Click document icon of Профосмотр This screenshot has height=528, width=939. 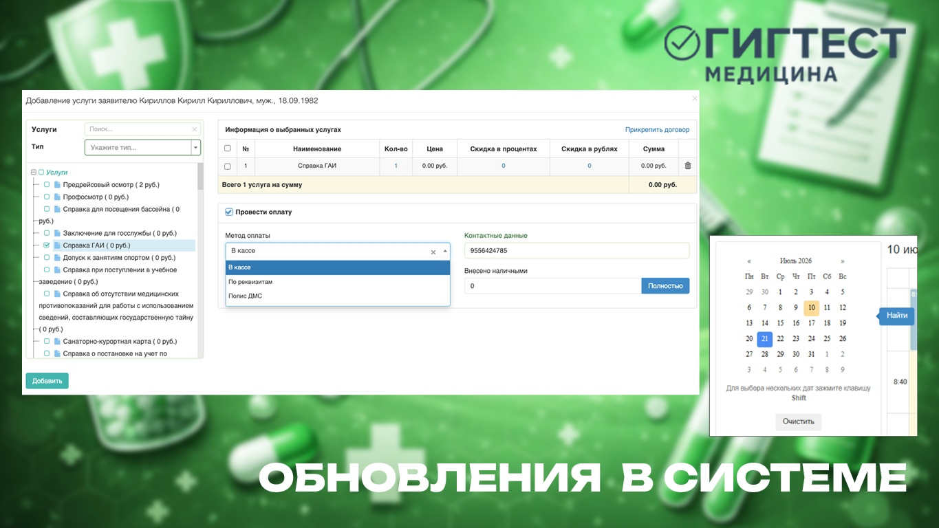(x=57, y=197)
